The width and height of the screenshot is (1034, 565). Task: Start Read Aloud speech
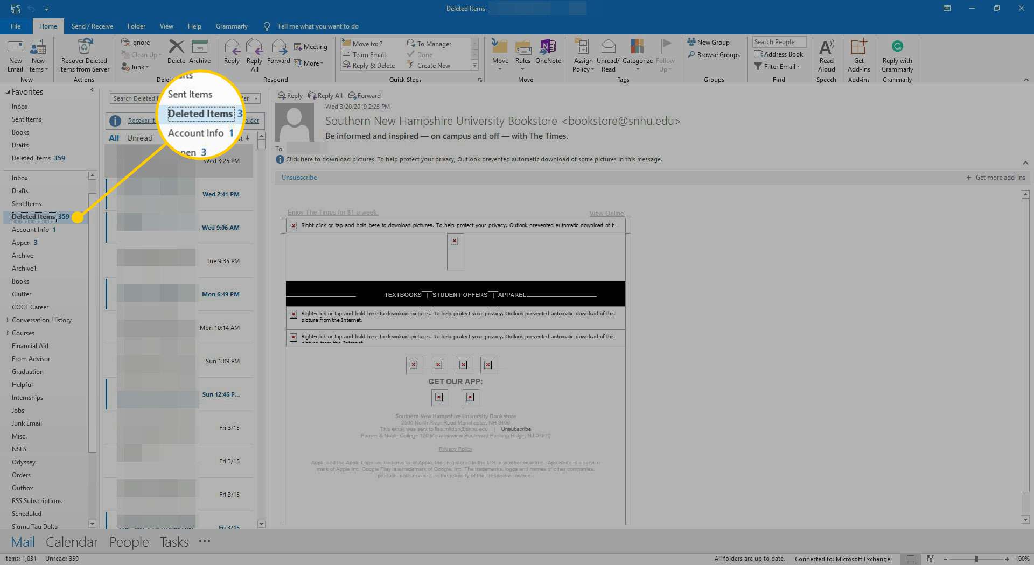[826, 56]
